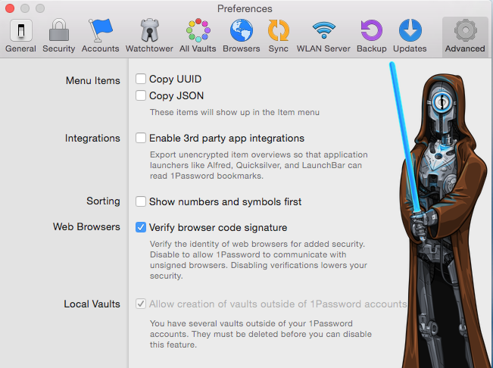The height and width of the screenshot is (368, 493).
Task: Enable 3rd party app integrations
Action: click(141, 138)
